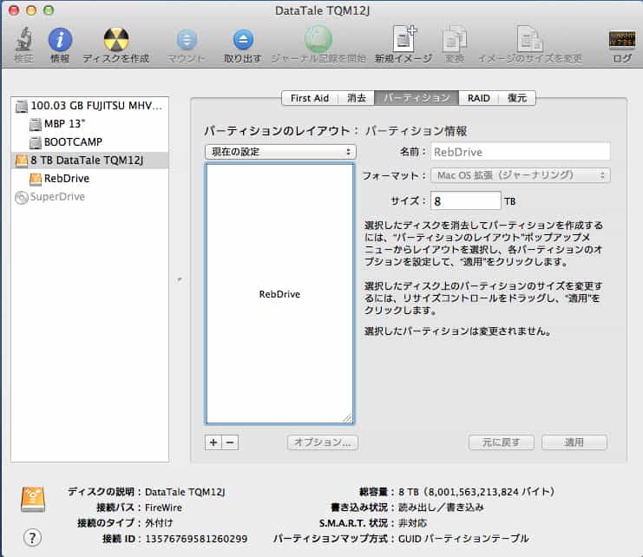643x557 pixels.
Task: Click GUID パーティションテーブル text
Action: pyautogui.click(x=463, y=539)
